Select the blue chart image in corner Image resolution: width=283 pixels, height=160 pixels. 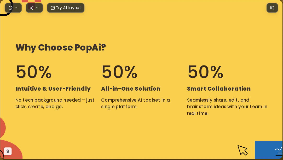[x=269, y=150]
